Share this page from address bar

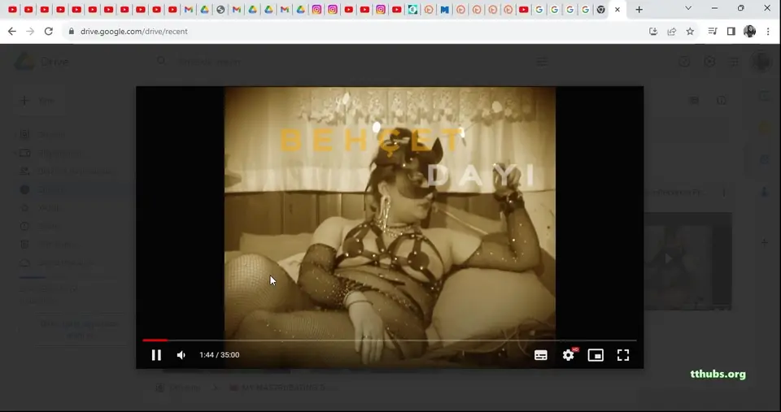coord(672,32)
